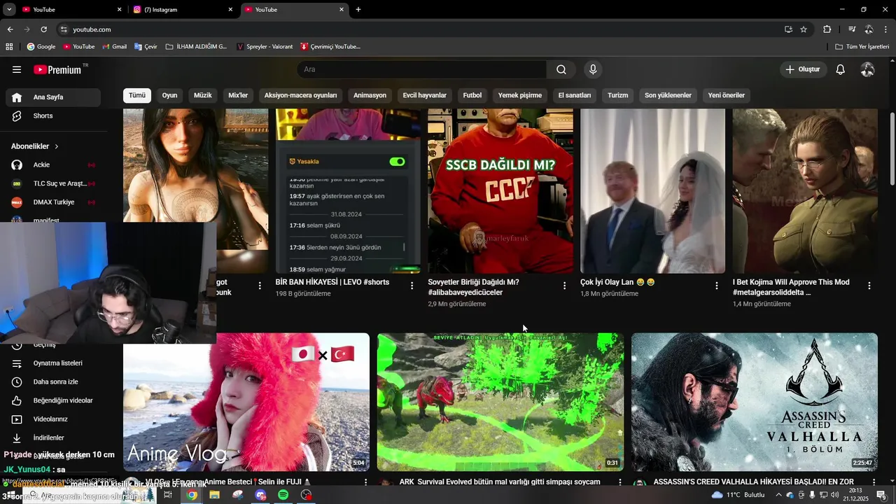Image resolution: width=896 pixels, height=504 pixels.
Task: Open a new browser tab
Action: tap(358, 10)
